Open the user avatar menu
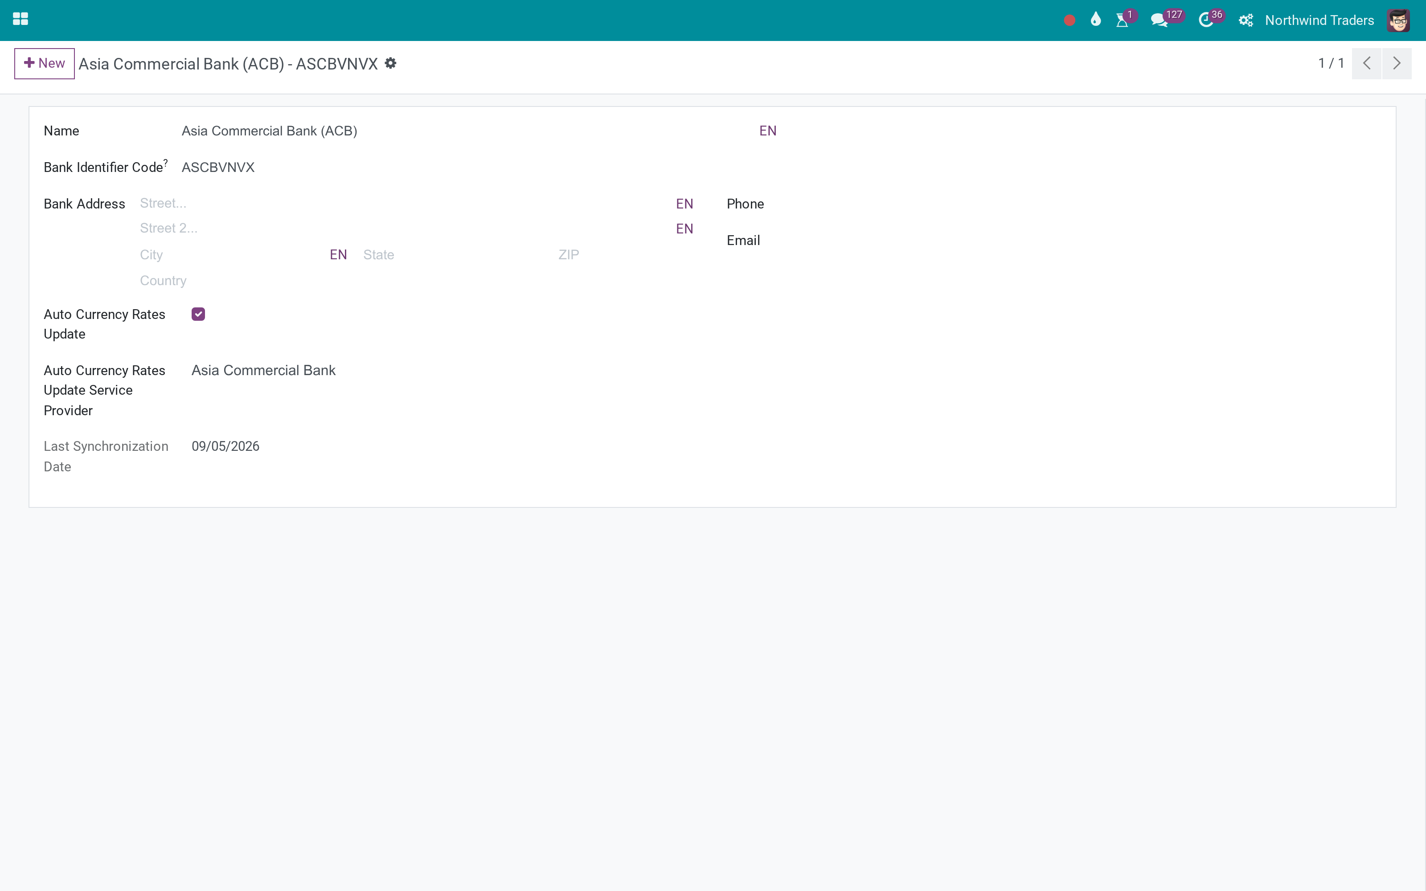 tap(1398, 20)
